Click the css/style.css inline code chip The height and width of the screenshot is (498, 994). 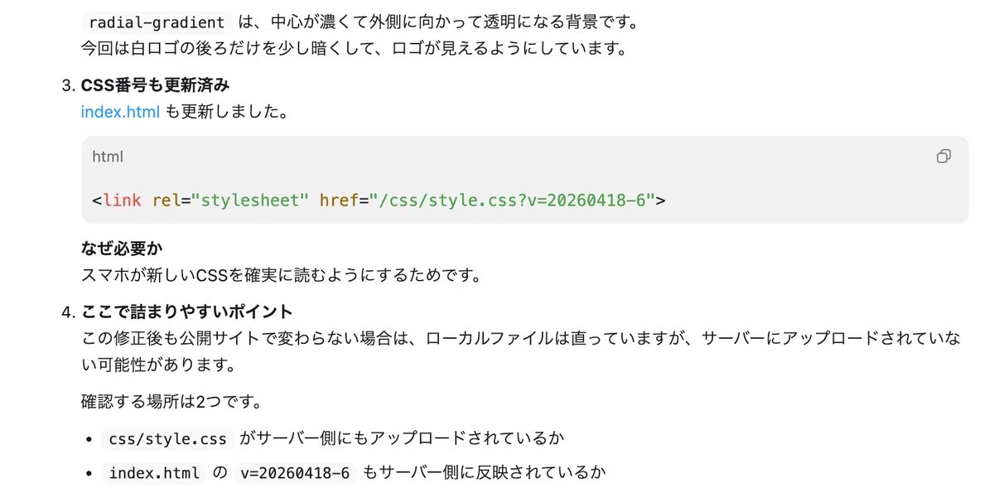(x=168, y=439)
